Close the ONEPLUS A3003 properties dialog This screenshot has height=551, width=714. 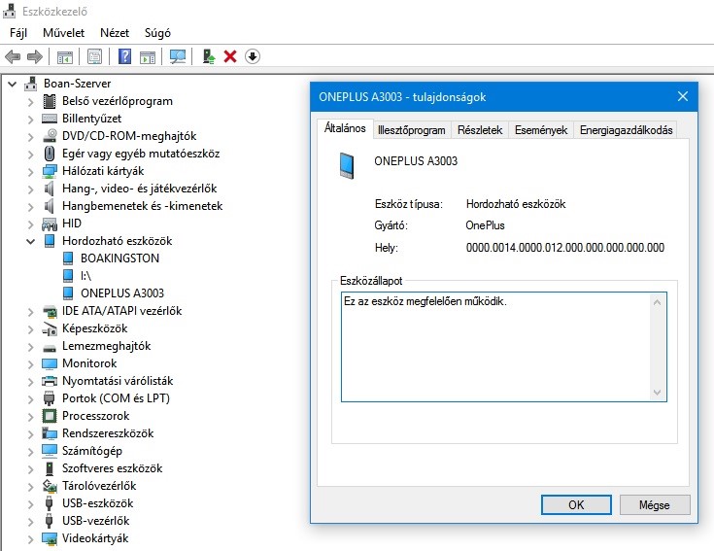pyautogui.click(x=683, y=96)
